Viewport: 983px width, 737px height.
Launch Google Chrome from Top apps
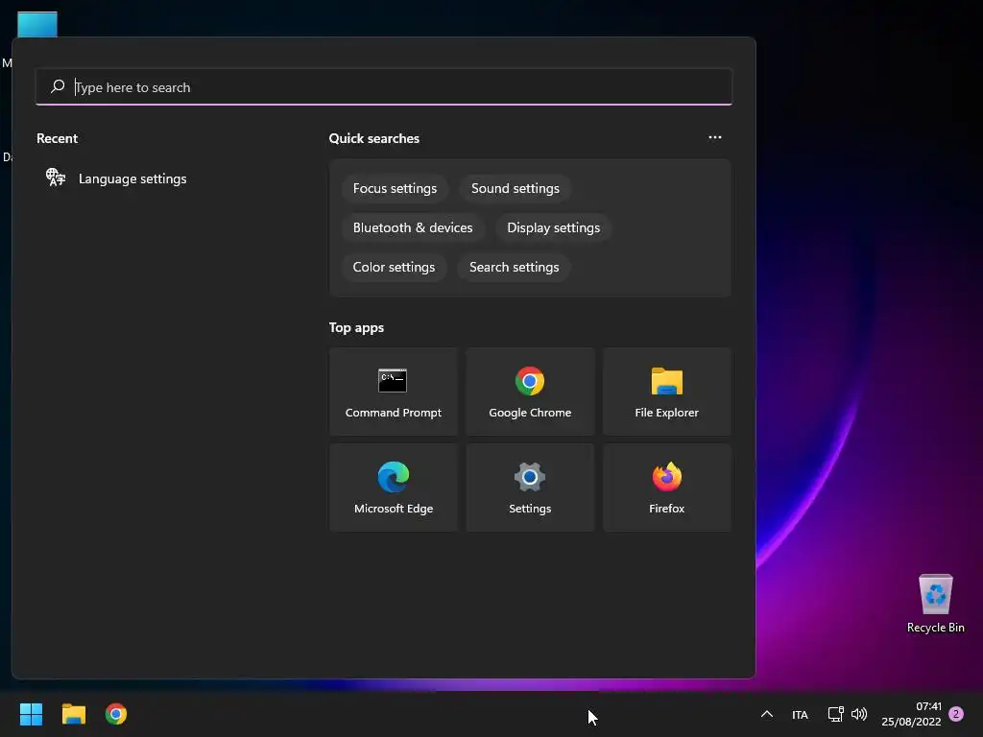(x=530, y=392)
